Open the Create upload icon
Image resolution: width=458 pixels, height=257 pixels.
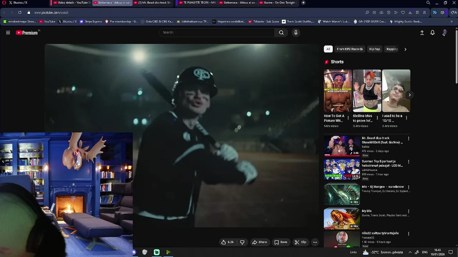[422, 32]
